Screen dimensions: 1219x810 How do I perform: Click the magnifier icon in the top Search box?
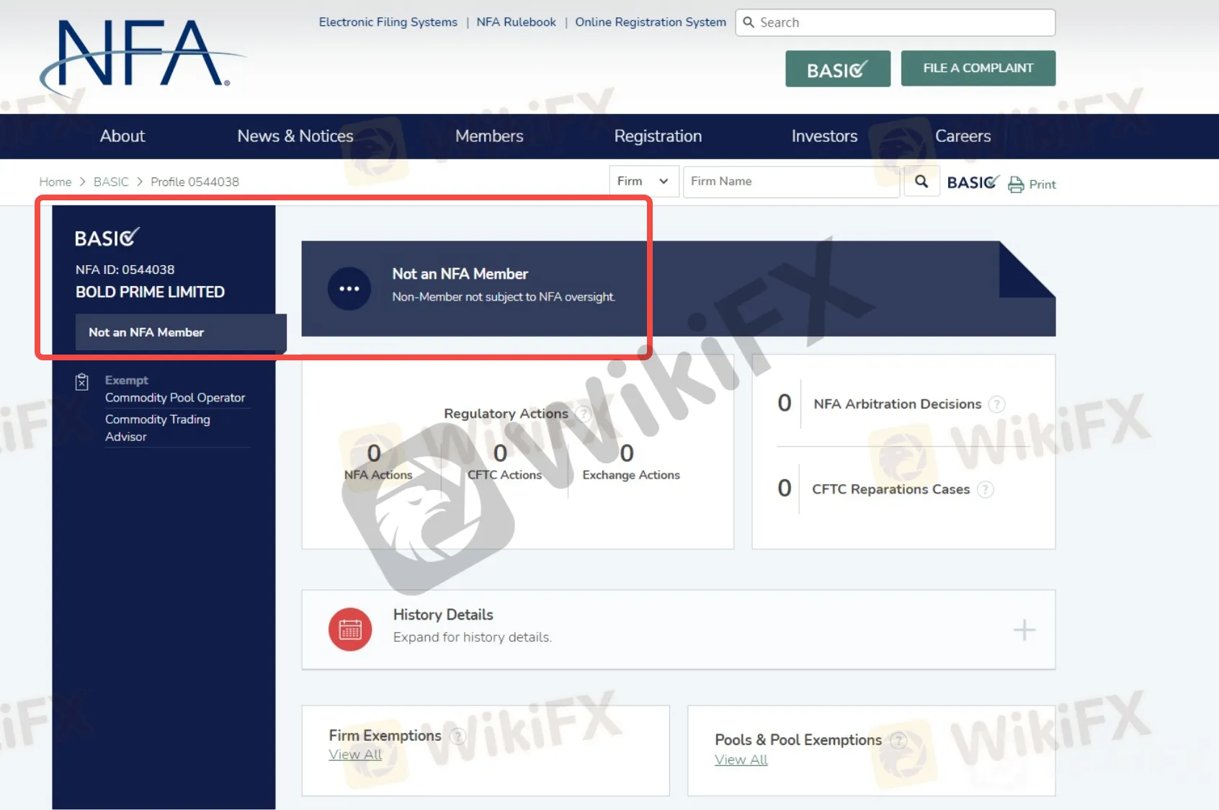pyautogui.click(x=749, y=22)
